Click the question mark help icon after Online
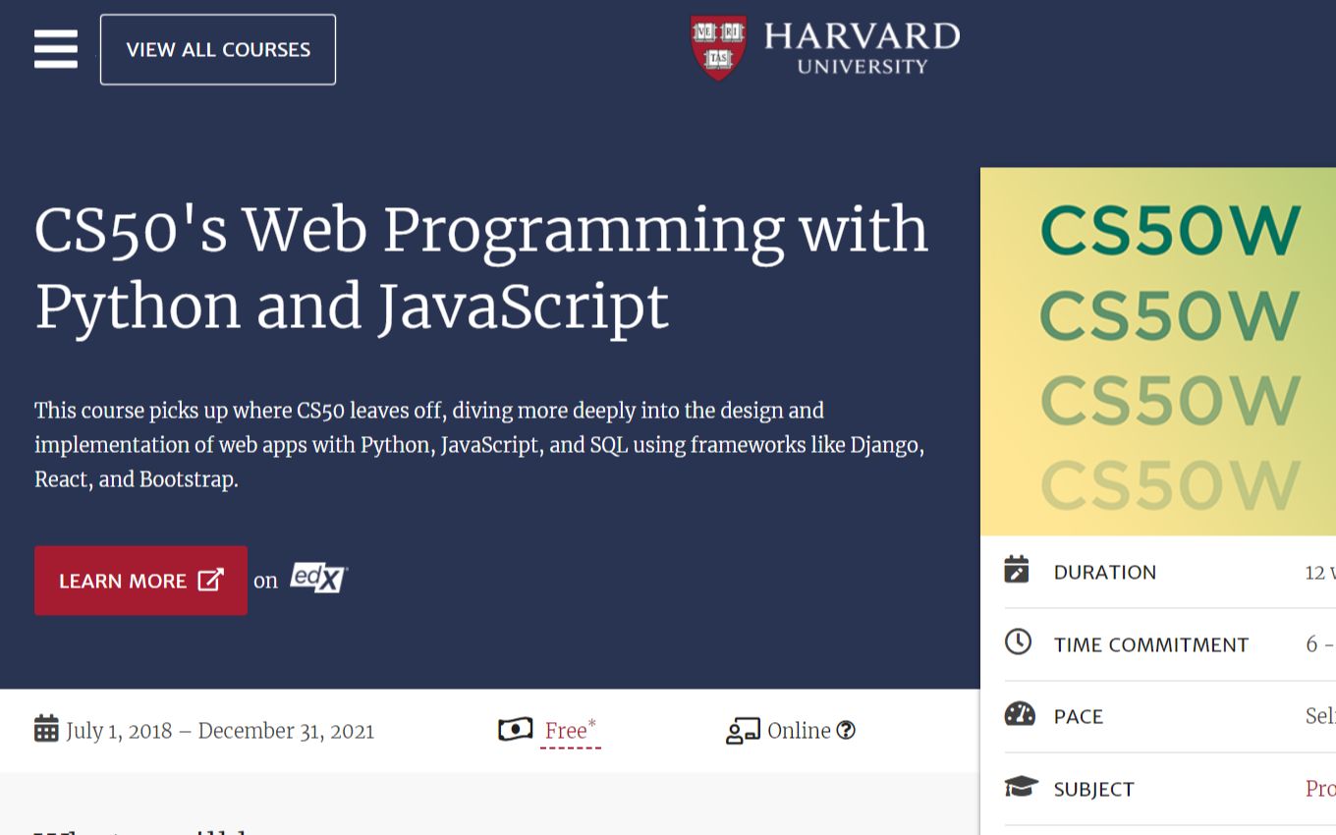 (846, 730)
